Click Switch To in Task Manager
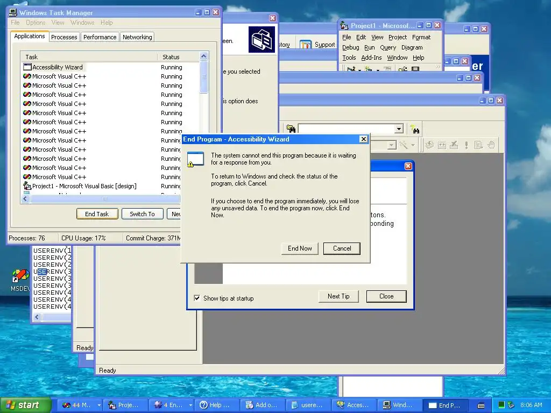The height and width of the screenshot is (413, 551). coord(142,214)
